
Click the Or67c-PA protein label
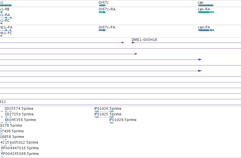107,27
